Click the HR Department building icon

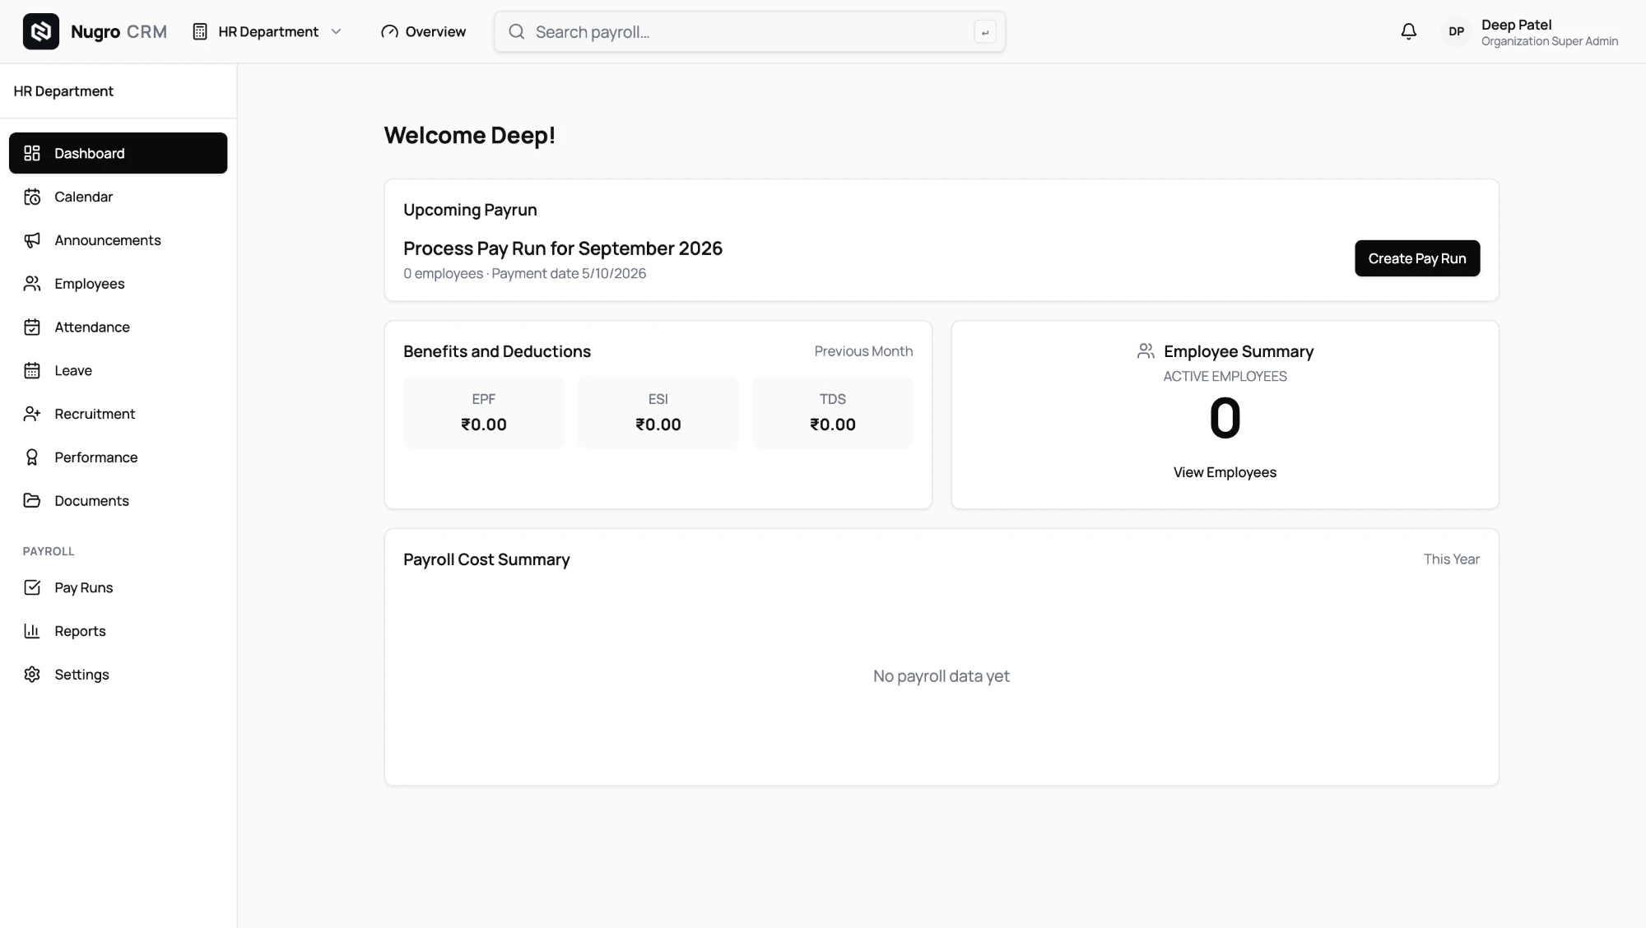point(200,31)
